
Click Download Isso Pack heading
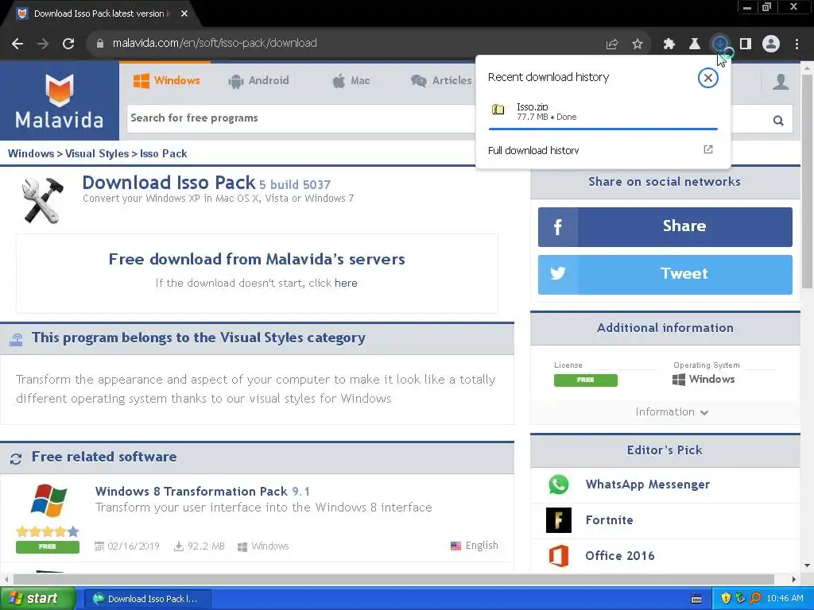169,183
